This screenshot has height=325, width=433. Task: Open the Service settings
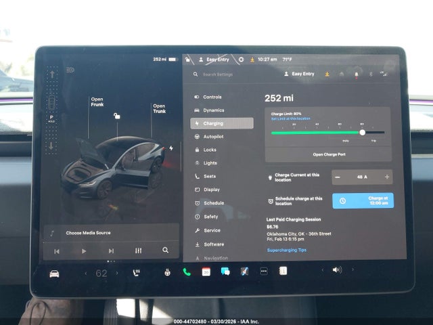[x=208, y=230]
